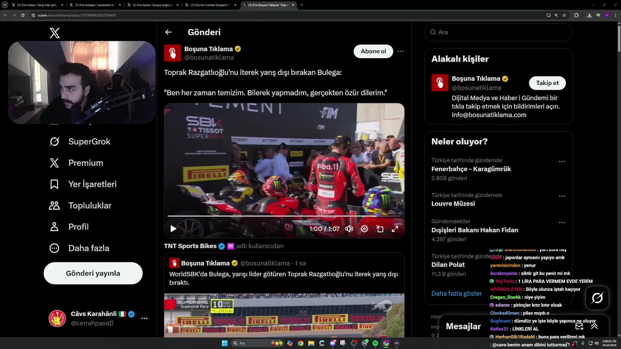Open Spotify from the taskbar

click(375, 343)
